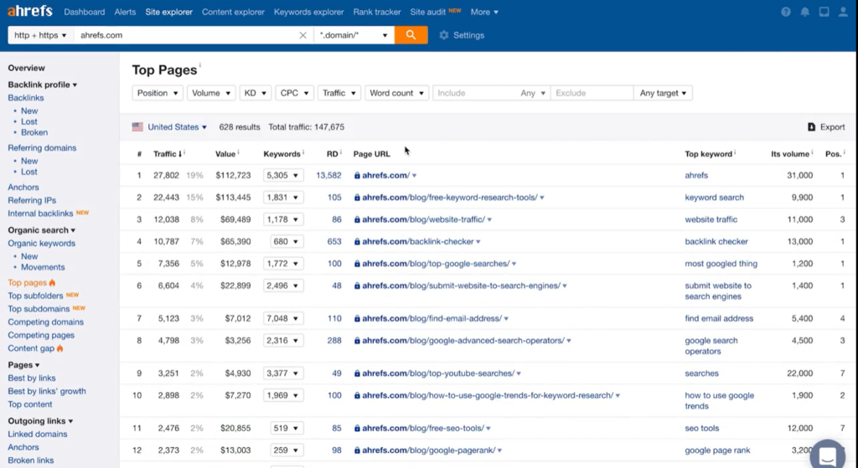This screenshot has width=858, height=468.
Task: Open Overview in the sidebar
Action: tap(26, 68)
